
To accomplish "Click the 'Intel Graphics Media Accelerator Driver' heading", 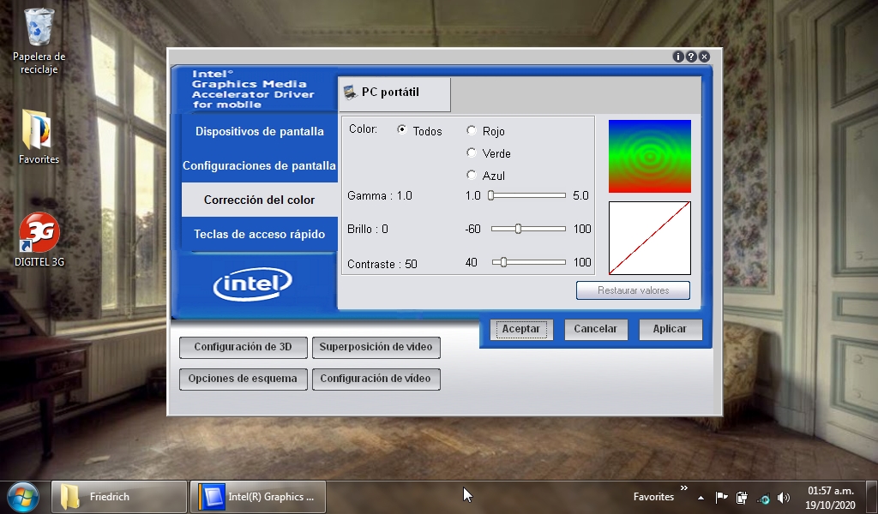I will [x=253, y=89].
